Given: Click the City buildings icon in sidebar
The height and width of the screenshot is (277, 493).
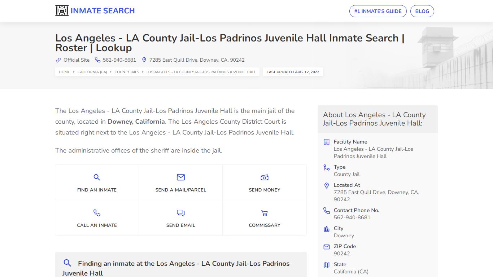Looking at the screenshot, I should coord(327,229).
